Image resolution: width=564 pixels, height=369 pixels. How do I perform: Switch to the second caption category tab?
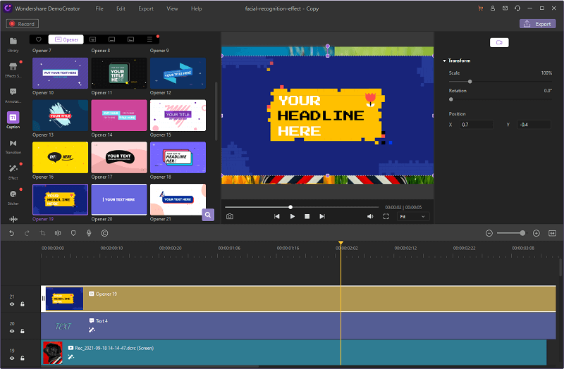(x=93, y=39)
